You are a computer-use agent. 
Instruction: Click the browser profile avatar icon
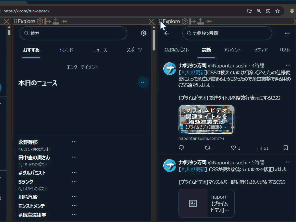[292, 11]
